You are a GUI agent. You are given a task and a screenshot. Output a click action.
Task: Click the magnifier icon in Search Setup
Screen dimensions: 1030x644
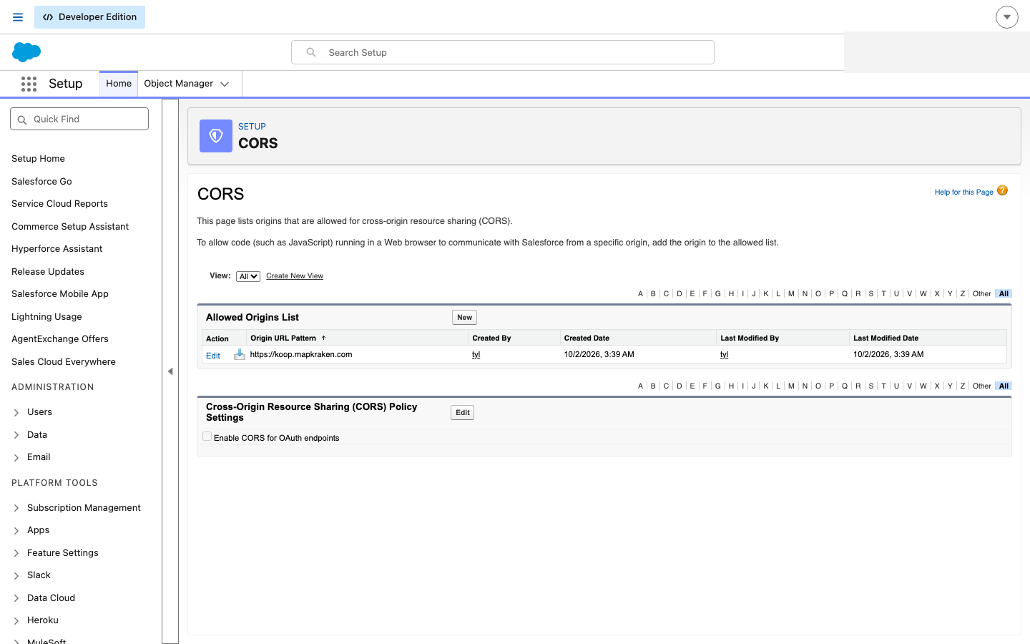tap(311, 52)
